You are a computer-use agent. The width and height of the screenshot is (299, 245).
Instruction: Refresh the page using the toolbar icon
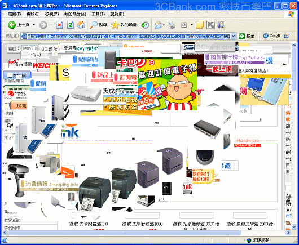71,25
